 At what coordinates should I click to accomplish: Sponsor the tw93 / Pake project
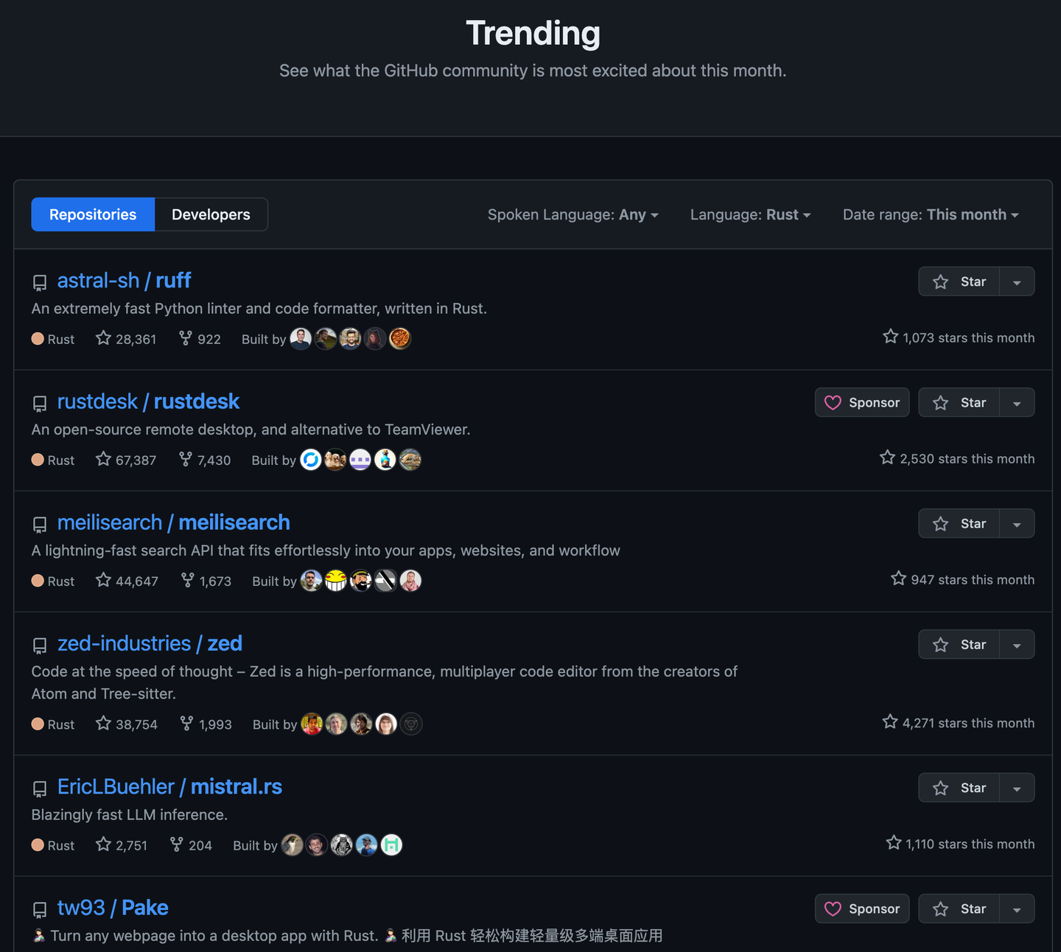click(862, 909)
